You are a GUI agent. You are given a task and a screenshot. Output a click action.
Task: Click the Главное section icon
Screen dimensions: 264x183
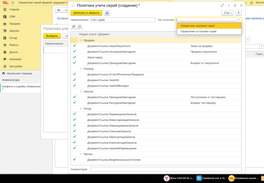point(5,10)
